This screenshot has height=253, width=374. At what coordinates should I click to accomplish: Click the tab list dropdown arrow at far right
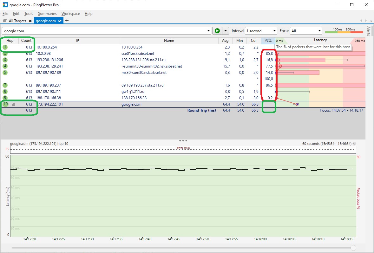click(371, 21)
